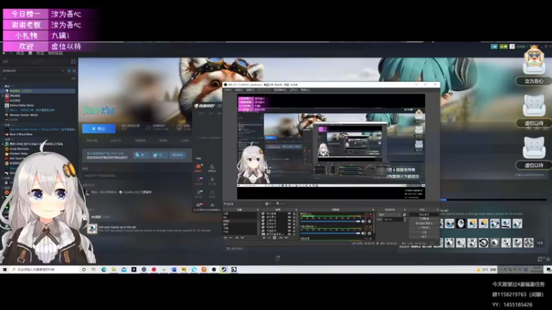Click 退出 in OBS controls
Screen dimensions: 552x310
click(424, 236)
